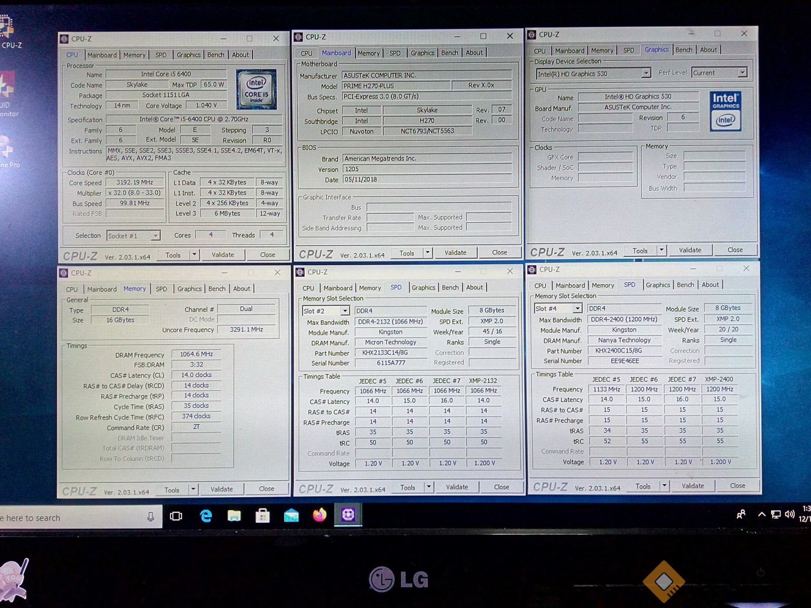Screen dimensions: 811x608
Task: Open the People icon in system tray
Action: pos(741,515)
